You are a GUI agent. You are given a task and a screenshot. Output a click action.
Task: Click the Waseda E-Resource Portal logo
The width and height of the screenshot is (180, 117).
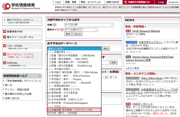21,6
